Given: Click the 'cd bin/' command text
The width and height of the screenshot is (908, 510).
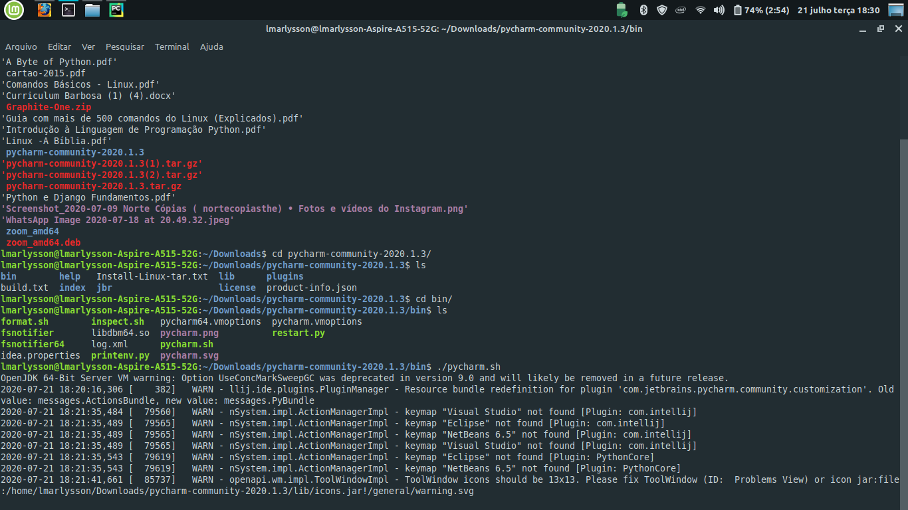Looking at the screenshot, I should (x=434, y=299).
